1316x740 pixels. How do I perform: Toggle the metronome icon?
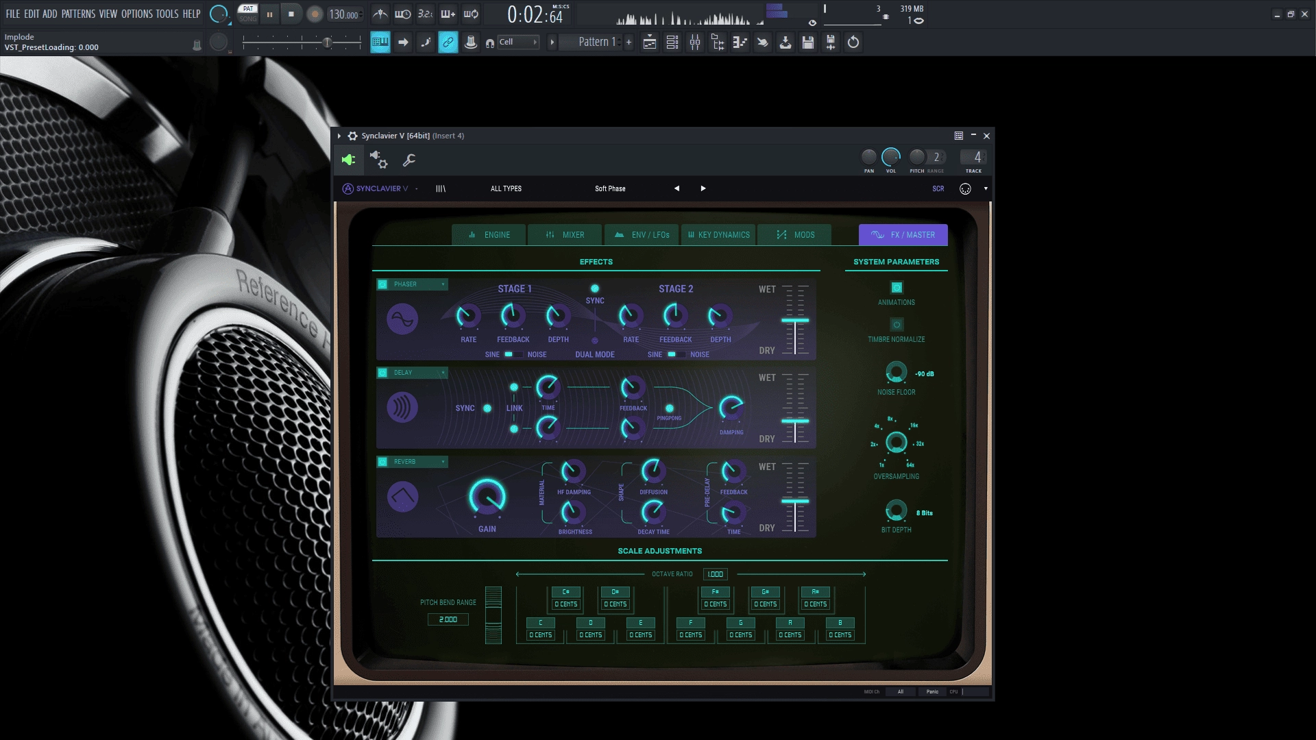click(380, 14)
